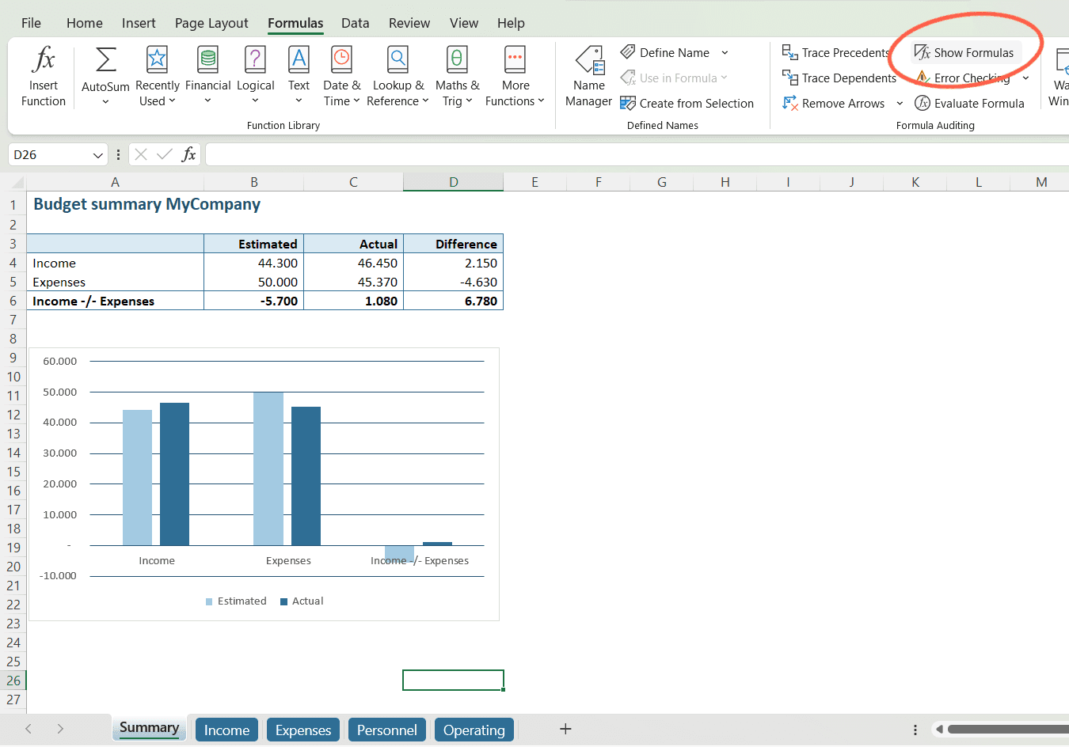The height and width of the screenshot is (747, 1069).
Task: Toggle Show Formulas
Action: 964,52
